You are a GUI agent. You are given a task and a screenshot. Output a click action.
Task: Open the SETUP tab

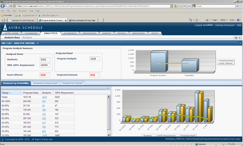[155, 33]
